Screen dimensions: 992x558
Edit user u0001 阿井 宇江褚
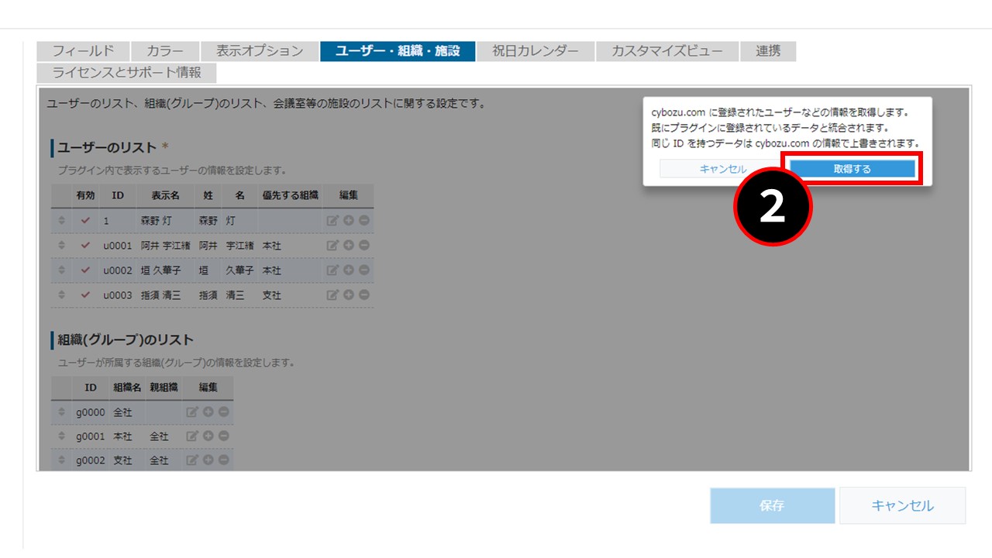333,246
